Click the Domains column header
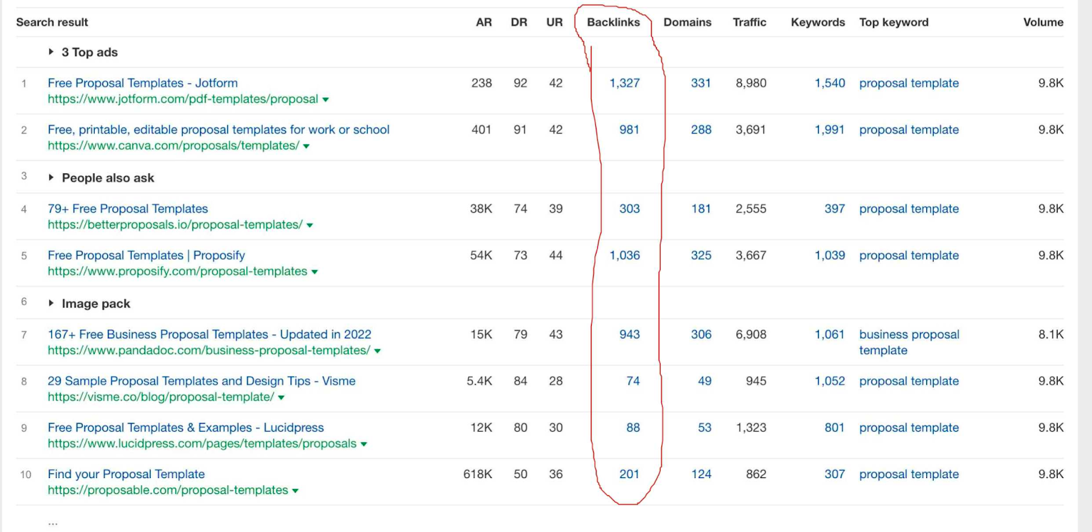Viewport: 1092px width, 532px height. click(x=687, y=22)
